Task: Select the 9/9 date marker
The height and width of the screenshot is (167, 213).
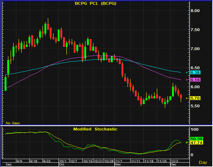Action: click(x=19, y=161)
